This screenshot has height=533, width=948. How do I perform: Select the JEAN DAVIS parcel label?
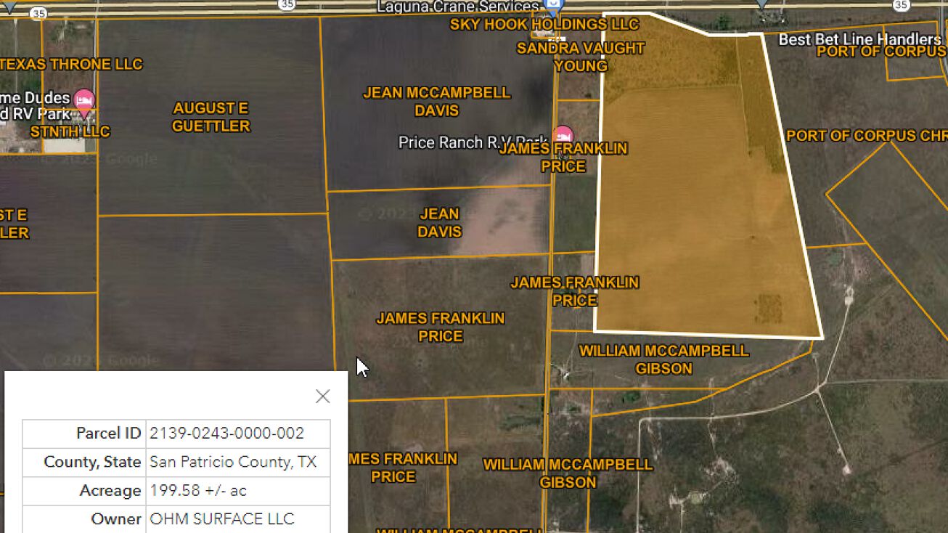click(x=438, y=222)
